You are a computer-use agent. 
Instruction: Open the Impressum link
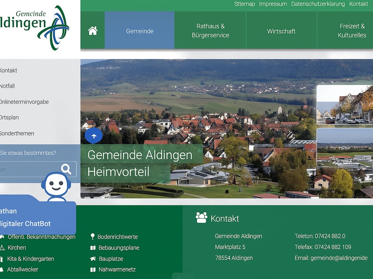(x=273, y=4)
